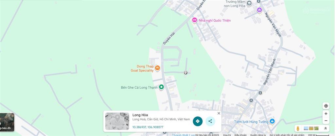
Task: Select Dong Thap Goat Speciality restaurant pin
Action: click(x=157, y=68)
